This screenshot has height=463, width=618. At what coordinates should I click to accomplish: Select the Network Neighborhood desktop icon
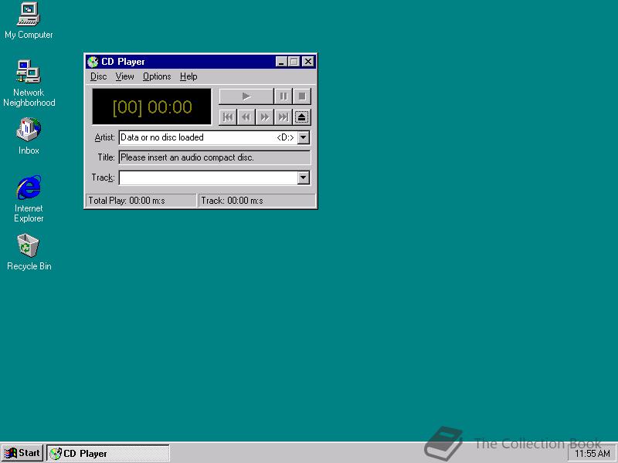coord(29,83)
